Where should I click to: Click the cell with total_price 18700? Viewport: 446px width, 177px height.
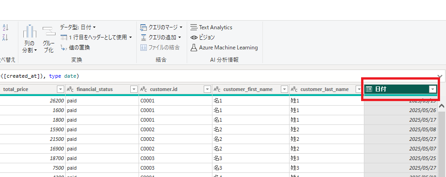pyautogui.click(x=33, y=158)
